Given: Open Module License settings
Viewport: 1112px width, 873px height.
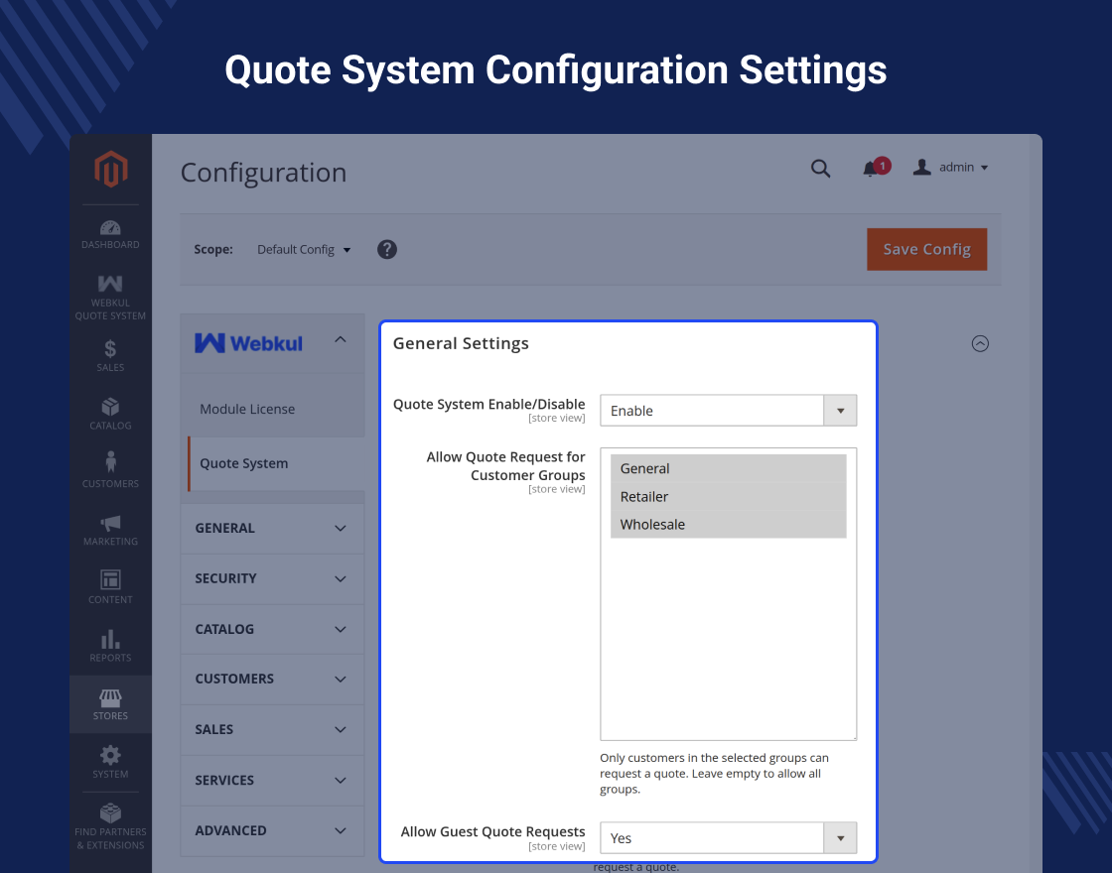Looking at the screenshot, I should click(x=247, y=409).
